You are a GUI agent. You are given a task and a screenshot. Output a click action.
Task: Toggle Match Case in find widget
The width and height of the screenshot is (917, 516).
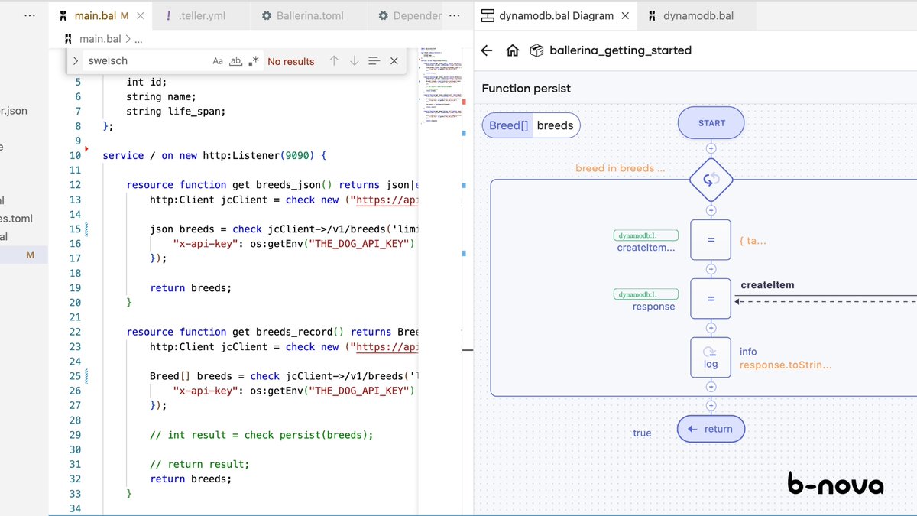pos(218,61)
